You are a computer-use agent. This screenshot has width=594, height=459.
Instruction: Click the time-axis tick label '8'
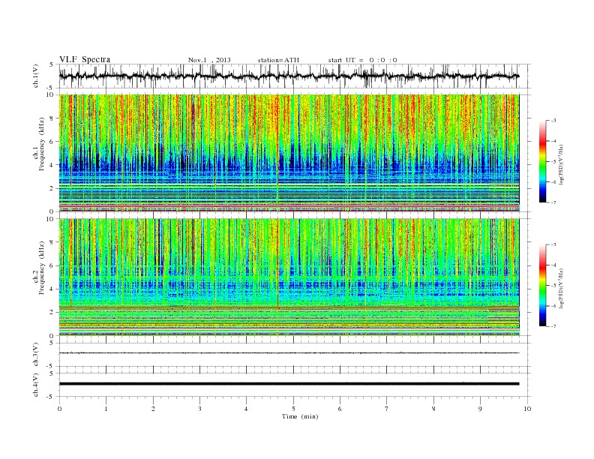tap(433, 409)
